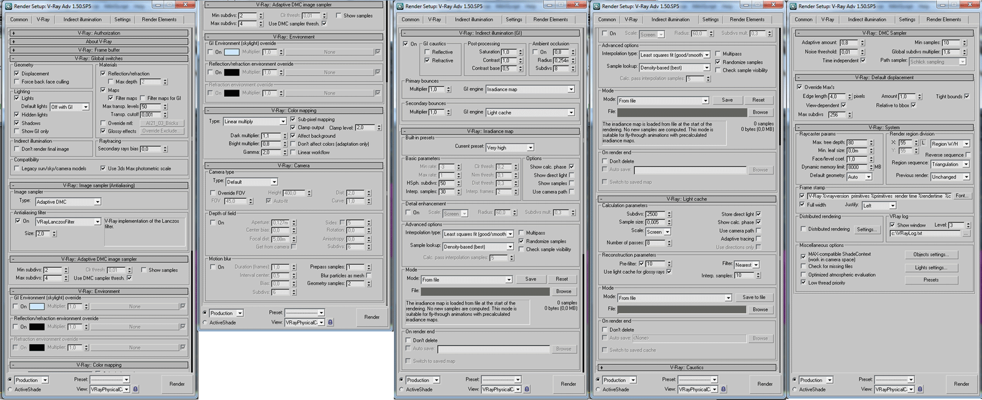The height and width of the screenshot is (400, 982).
Task: Open the Previous render dropdown (Unchanged)
Action: point(950,177)
